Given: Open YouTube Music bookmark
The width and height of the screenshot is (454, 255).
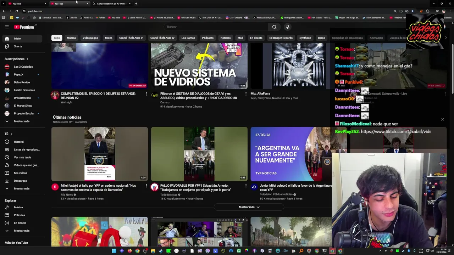Looking at the screenshot, I should [x=187, y=17].
